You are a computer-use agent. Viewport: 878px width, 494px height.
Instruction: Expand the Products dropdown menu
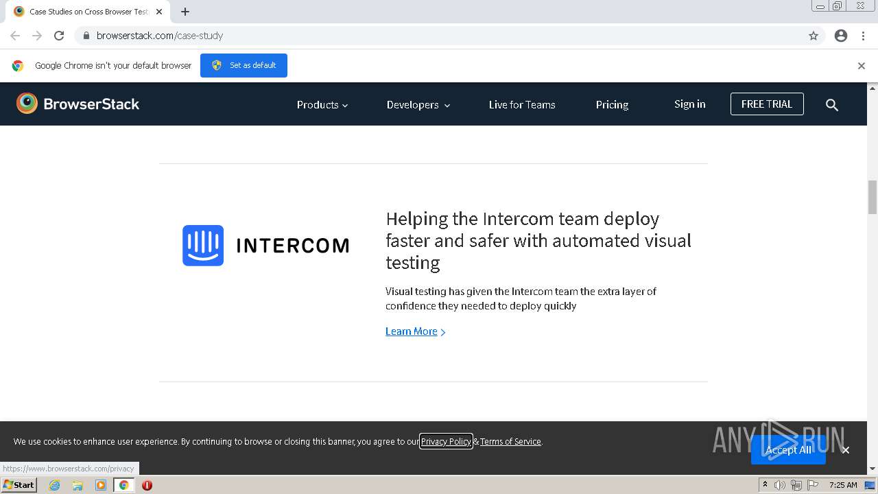[322, 105]
